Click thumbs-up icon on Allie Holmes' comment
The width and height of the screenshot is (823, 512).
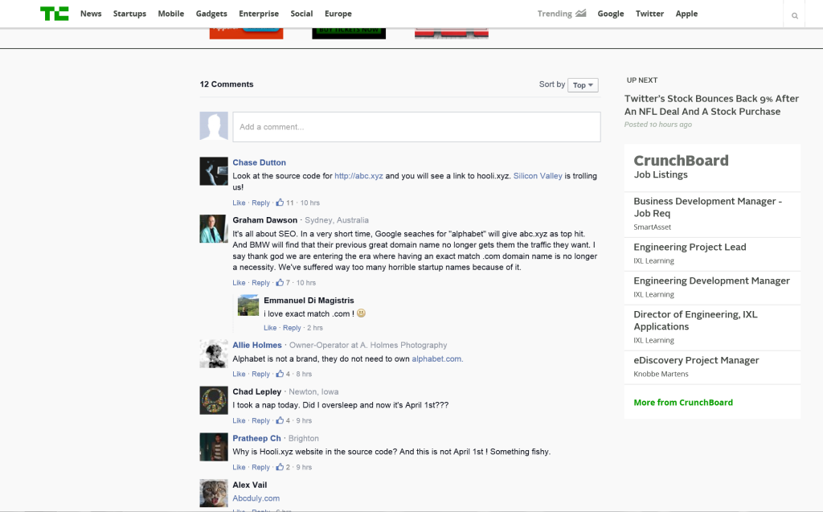point(280,374)
